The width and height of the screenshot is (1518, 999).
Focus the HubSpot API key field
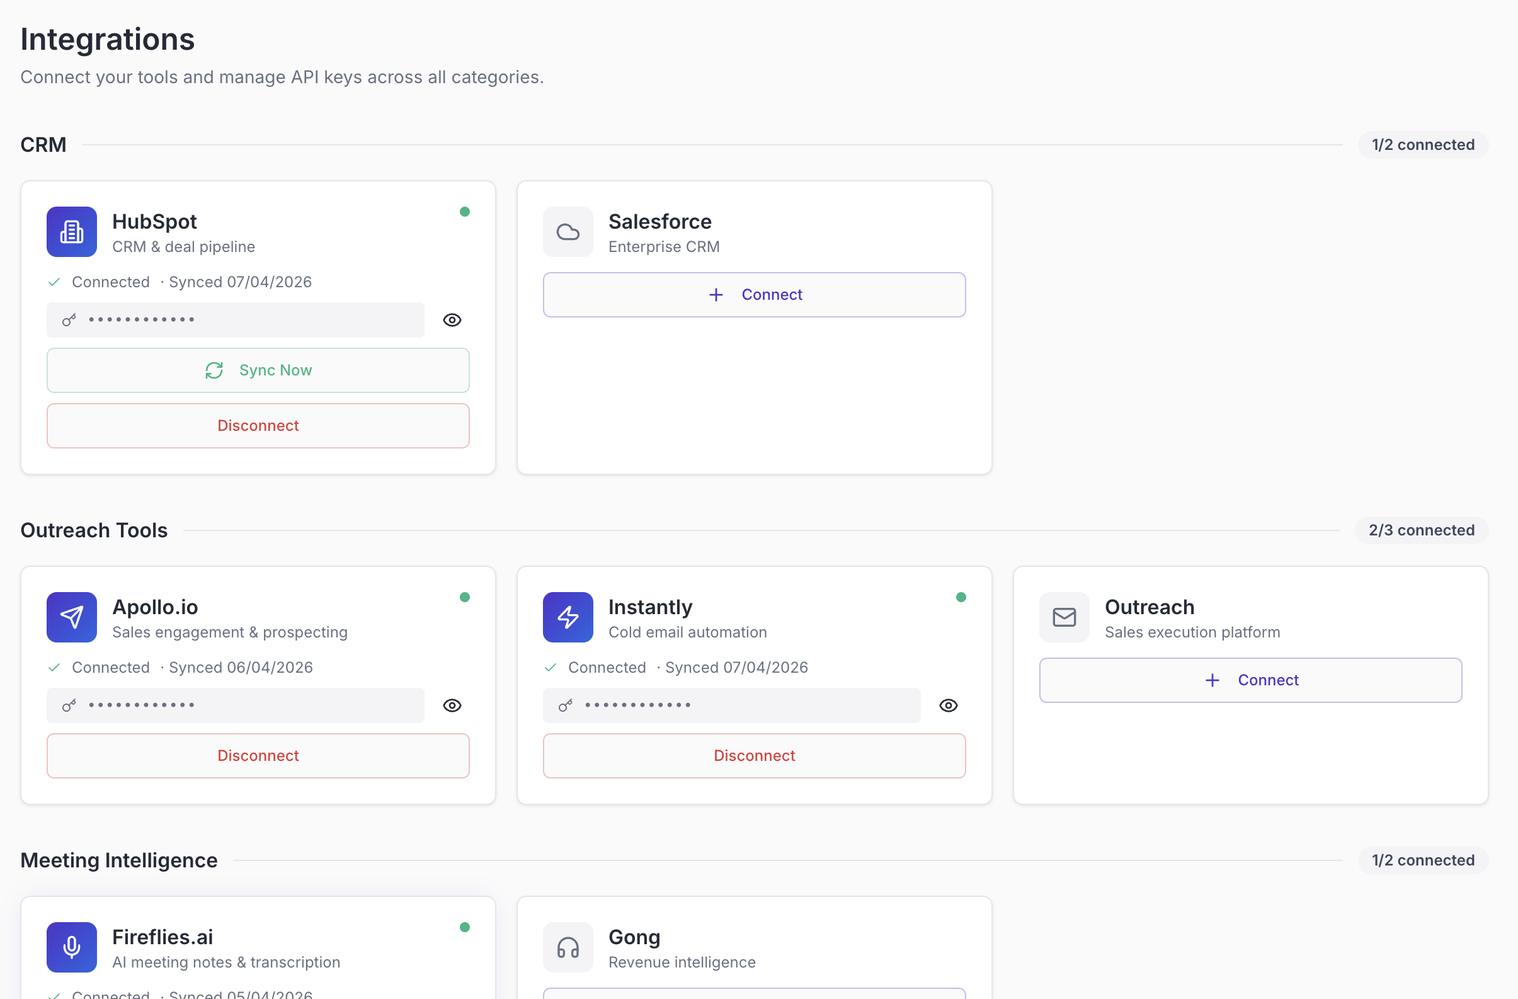pos(236,319)
